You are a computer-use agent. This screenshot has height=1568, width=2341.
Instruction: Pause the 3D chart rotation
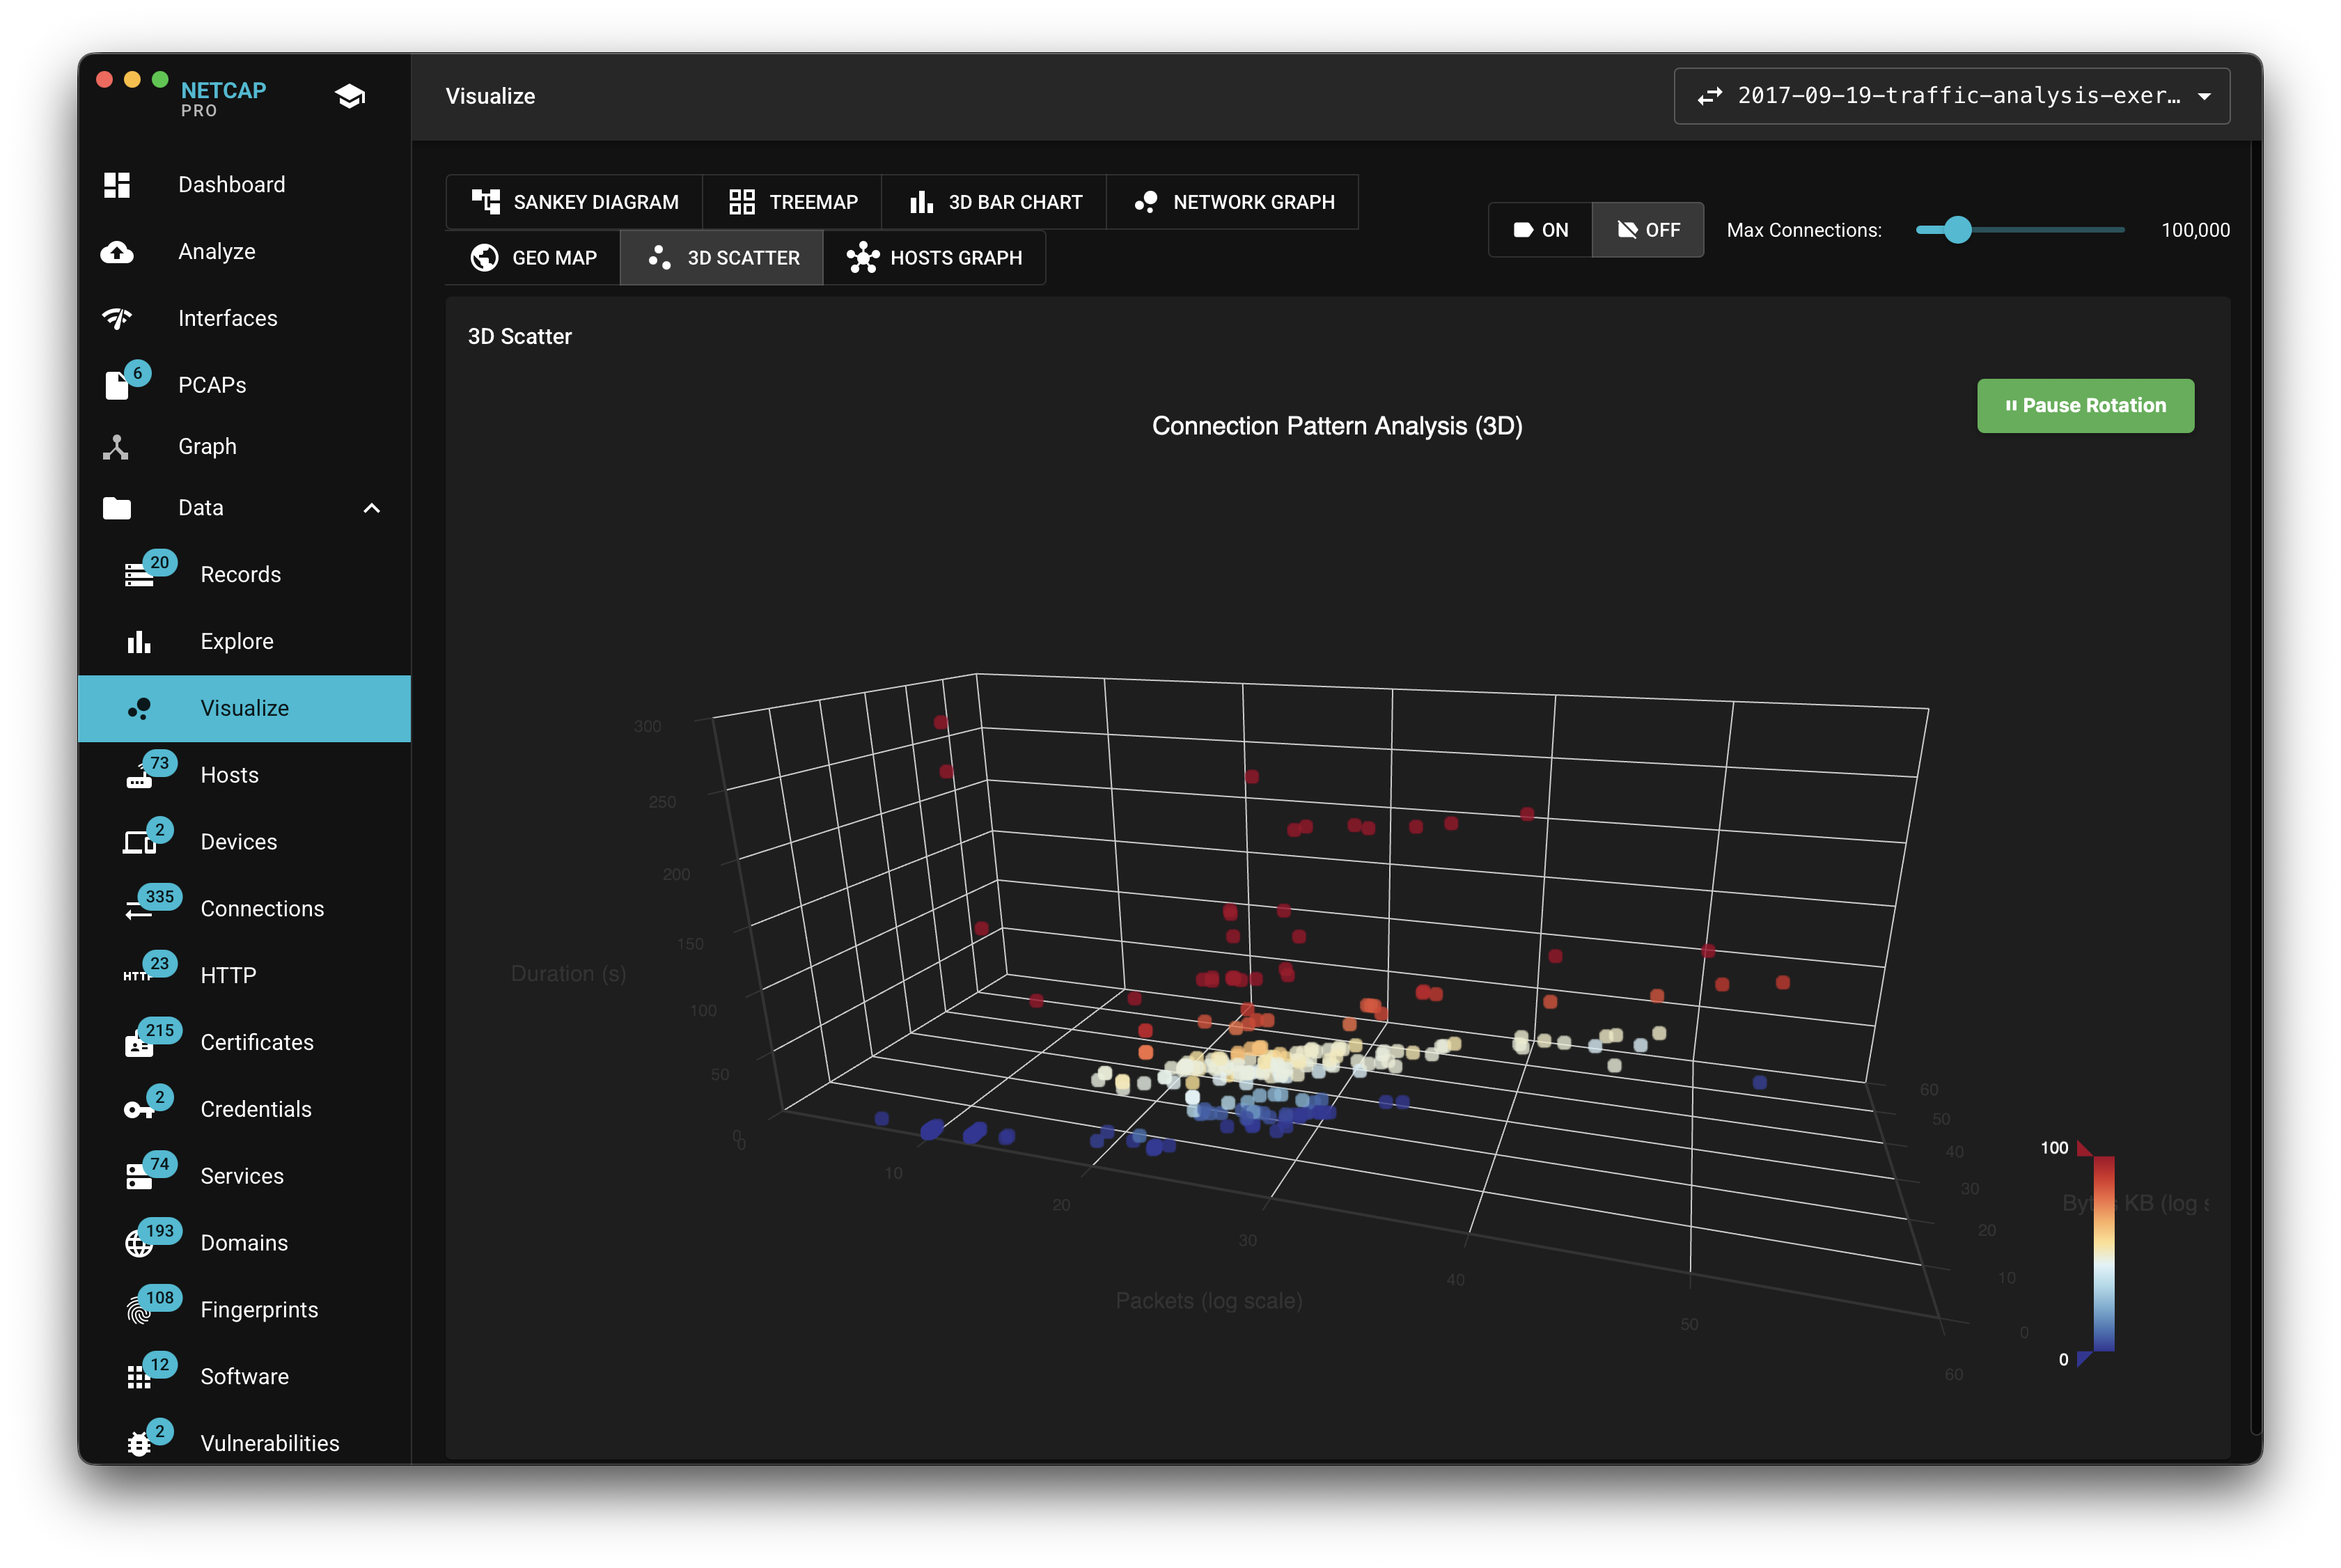[2085, 405]
